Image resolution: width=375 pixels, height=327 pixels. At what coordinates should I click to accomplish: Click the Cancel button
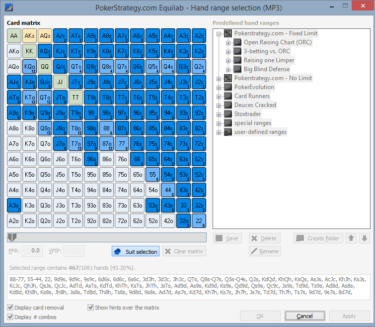304,316
